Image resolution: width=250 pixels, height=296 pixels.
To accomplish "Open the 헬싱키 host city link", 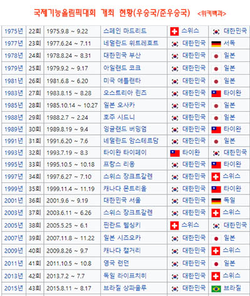I will pyautogui.click(x=132, y=225).
